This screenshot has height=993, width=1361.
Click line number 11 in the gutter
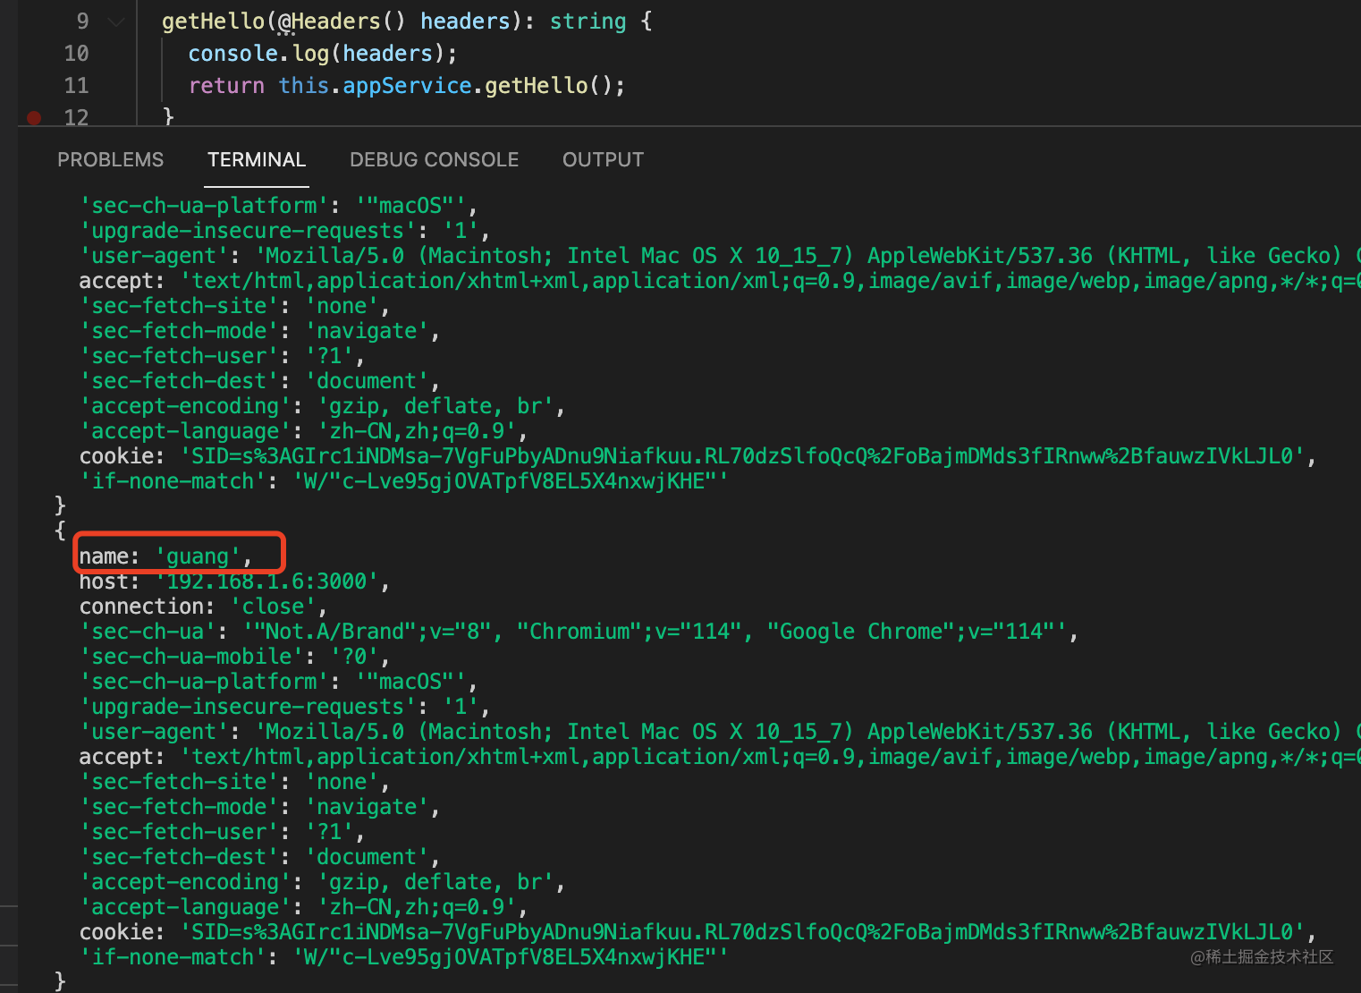76,86
